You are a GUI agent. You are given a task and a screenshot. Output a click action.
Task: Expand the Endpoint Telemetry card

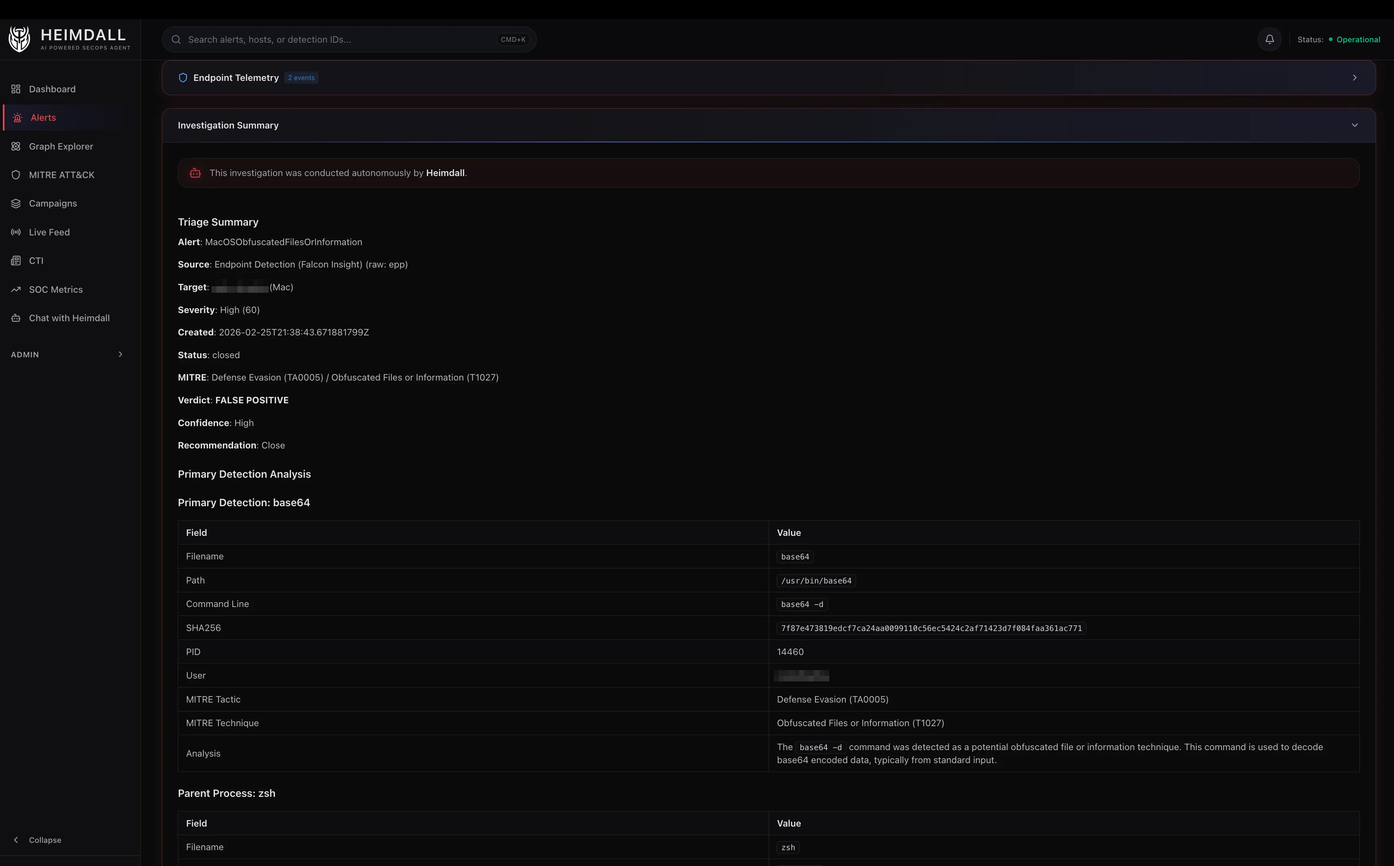[x=1355, y=77]
